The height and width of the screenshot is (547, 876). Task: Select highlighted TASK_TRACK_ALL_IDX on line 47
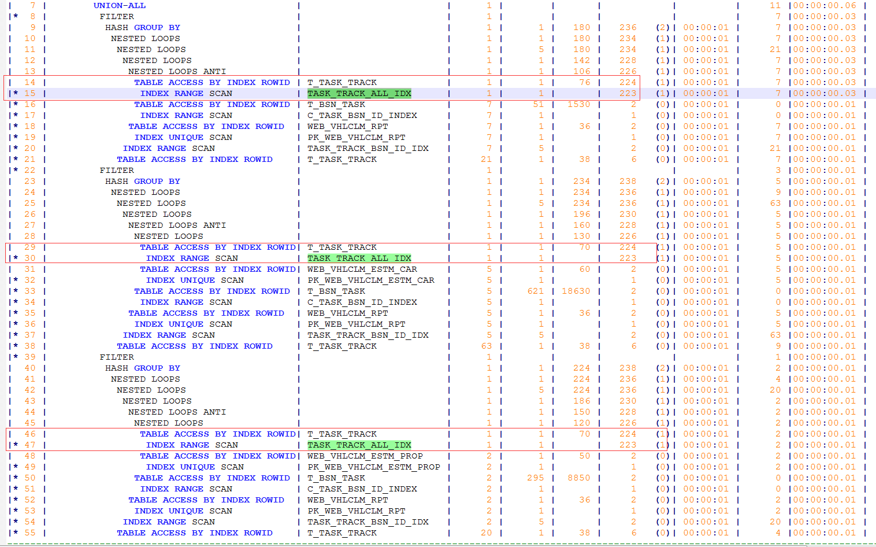(x=359, y=445)
